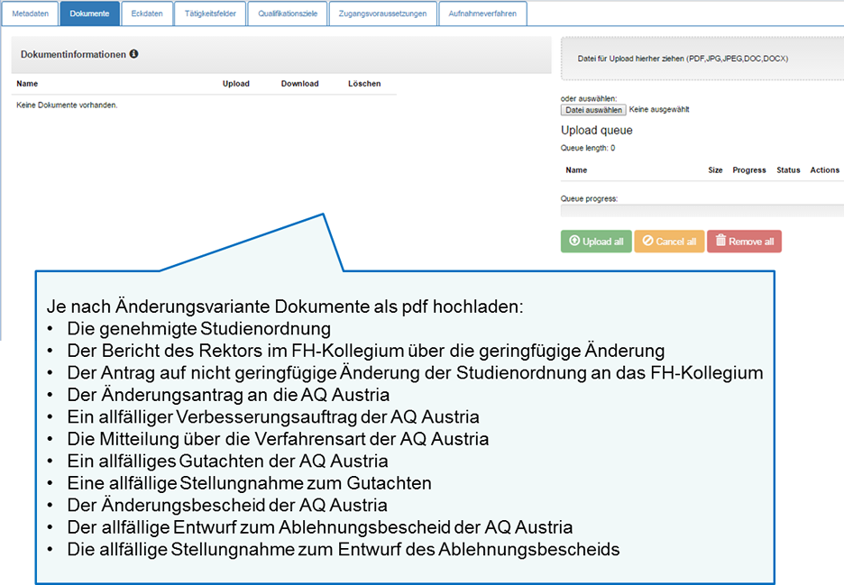Click the prohibition icon on Cancel all
Viewport: 844px width, 585px height.
click(x=647, y=241)
